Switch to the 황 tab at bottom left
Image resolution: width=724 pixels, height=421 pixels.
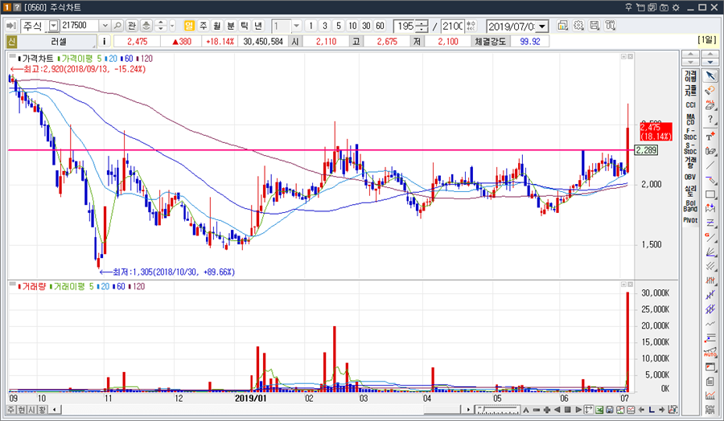click(42, 410)
